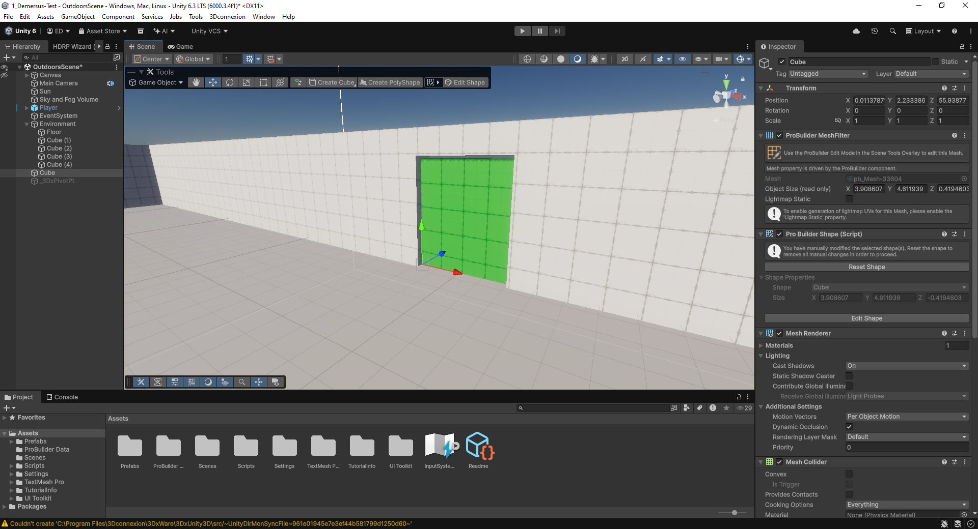The image size is (978, 529).
Task: Select the Scale tool
Action: (x=247, y=82)
